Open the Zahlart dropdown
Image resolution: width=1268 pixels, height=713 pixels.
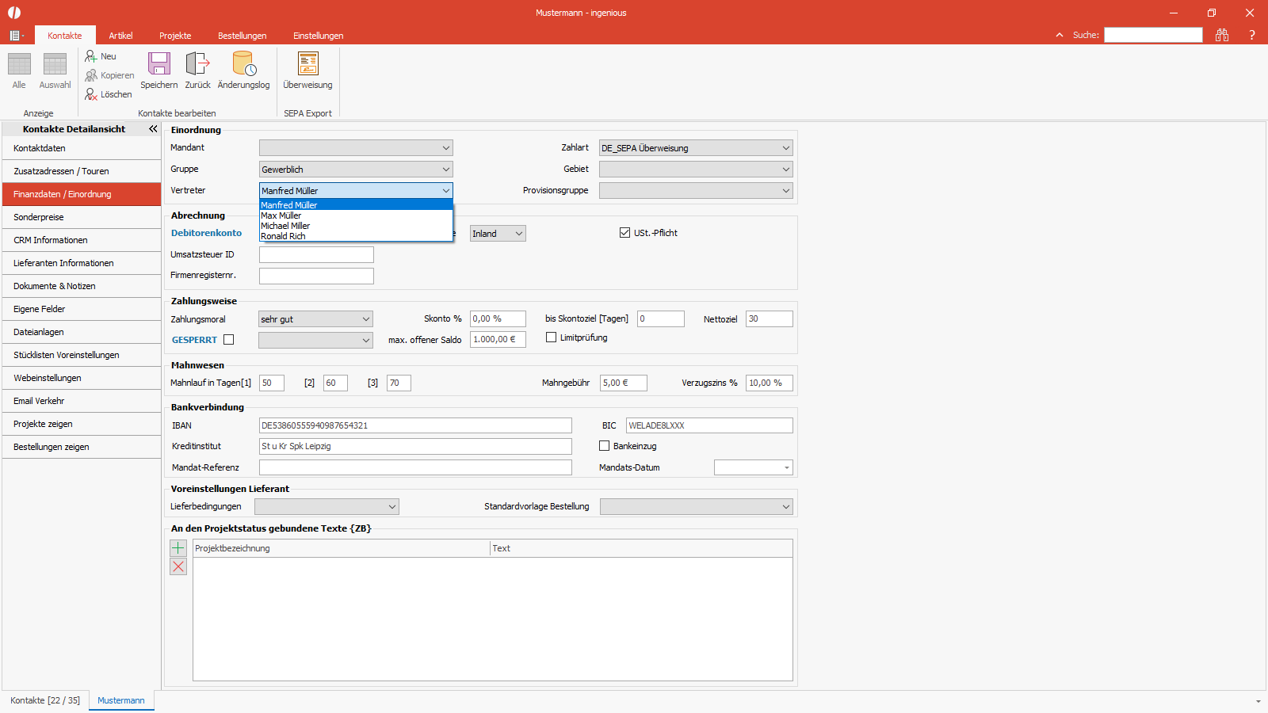pyautogui.click(x=696, y=148)
